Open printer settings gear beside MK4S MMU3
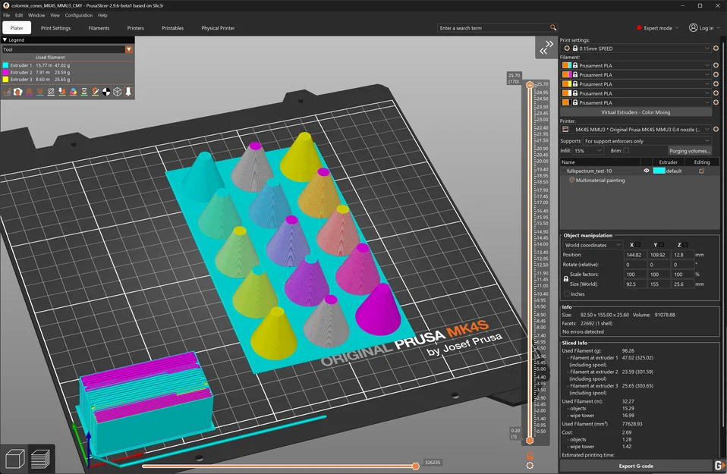The image size is (727, 474). [x=716, y=129]
